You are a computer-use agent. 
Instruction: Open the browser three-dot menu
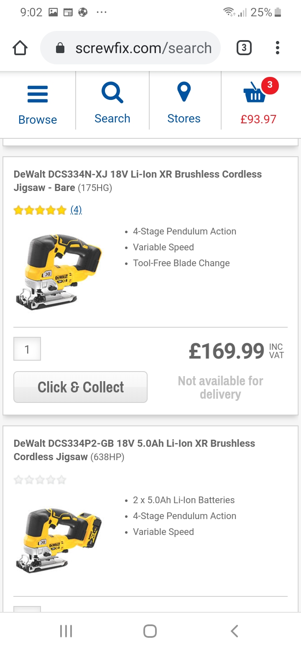[x=277, y=48]
